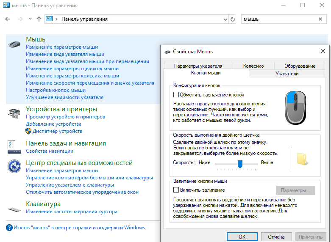Select the Кнопки мыши tab
Viewport: 331px width, 242px height.
(206, 73)
